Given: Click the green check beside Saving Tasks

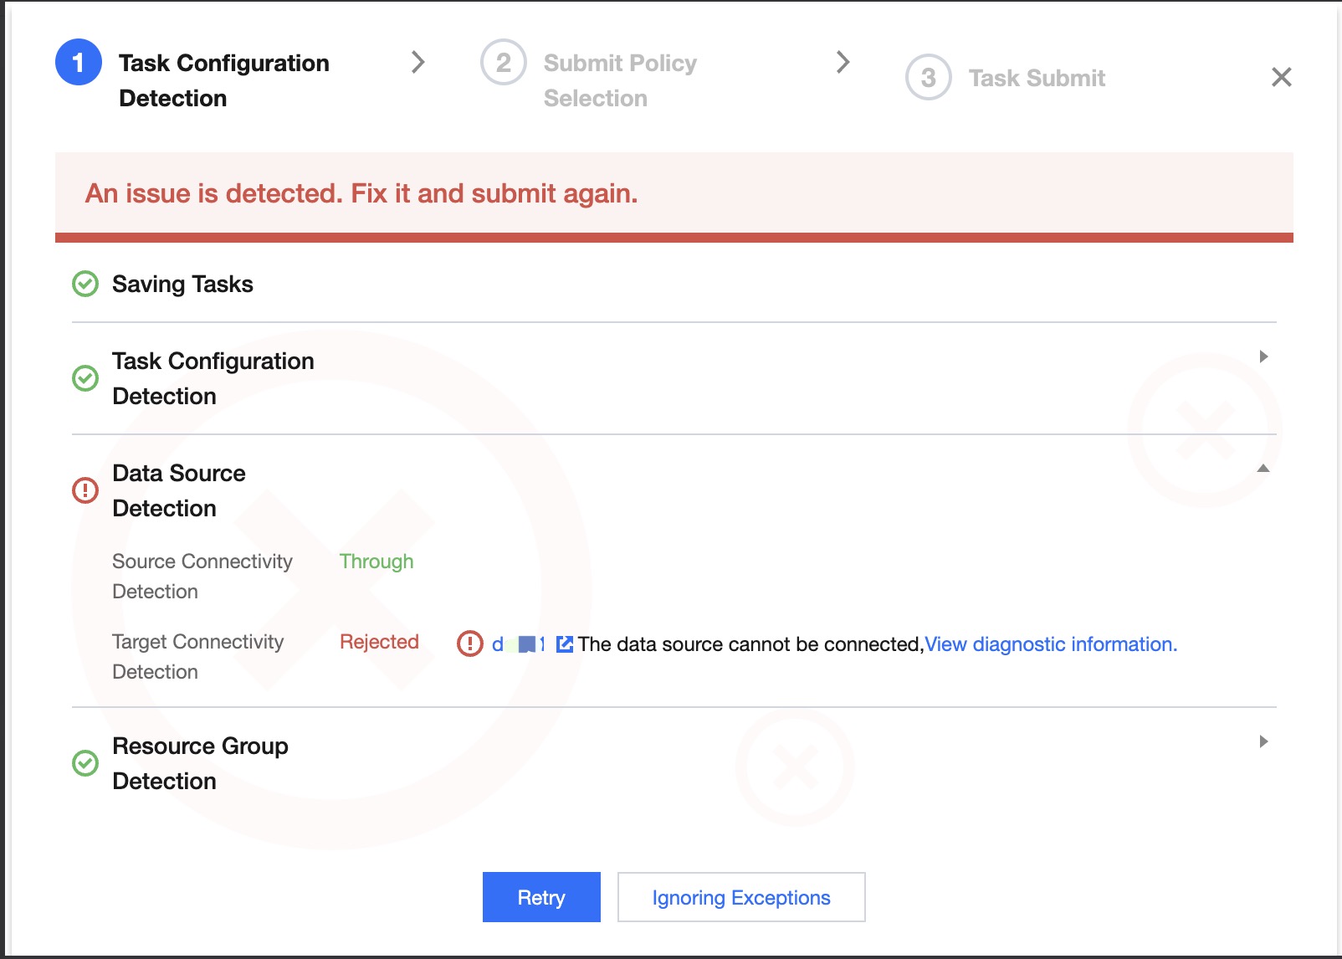Looking at the screenshot, I should tap(85, 284).
